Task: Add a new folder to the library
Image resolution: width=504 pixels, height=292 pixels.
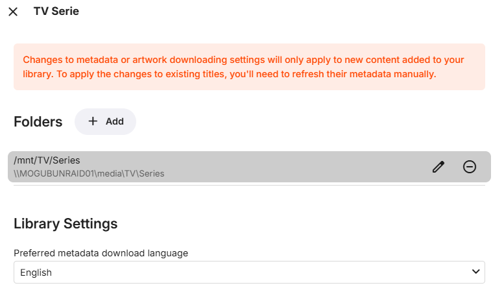Action: 105,121
